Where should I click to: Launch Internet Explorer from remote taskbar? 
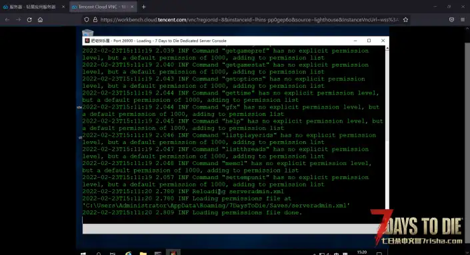point(128,253)
